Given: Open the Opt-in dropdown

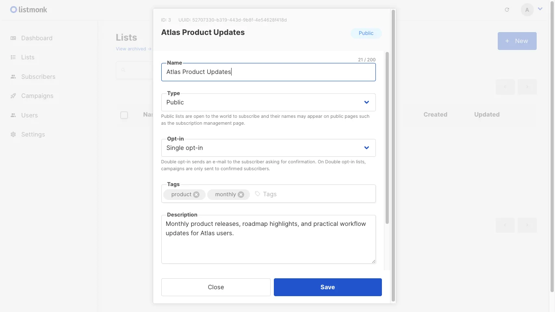Looking at the screenshot, I should pyautogui.click(x=269, y=148).
